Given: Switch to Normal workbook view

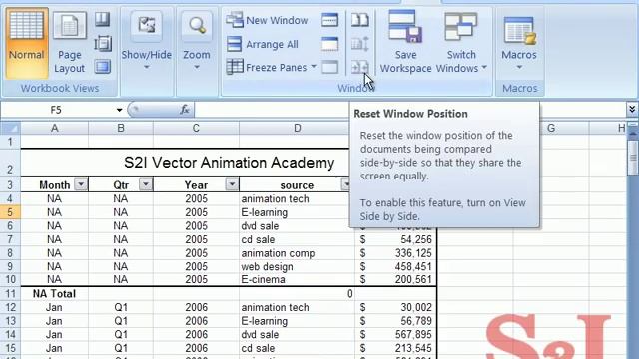Looking at the screenshot, I should pos(27,42).
